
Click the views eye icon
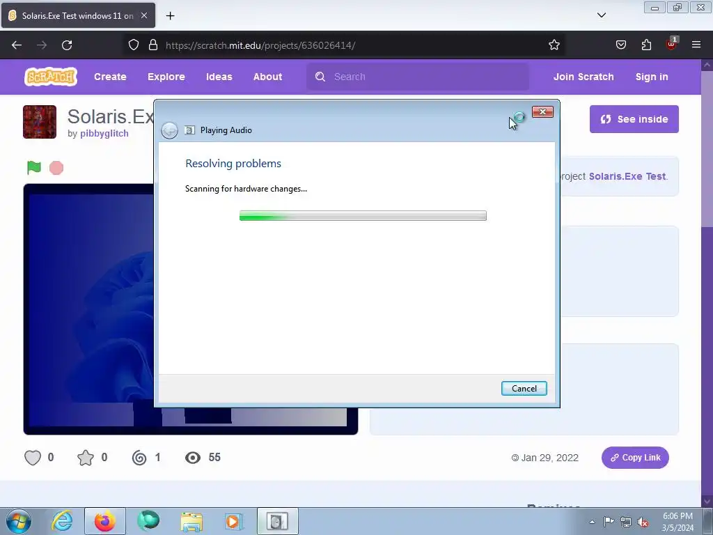[193, 458]
